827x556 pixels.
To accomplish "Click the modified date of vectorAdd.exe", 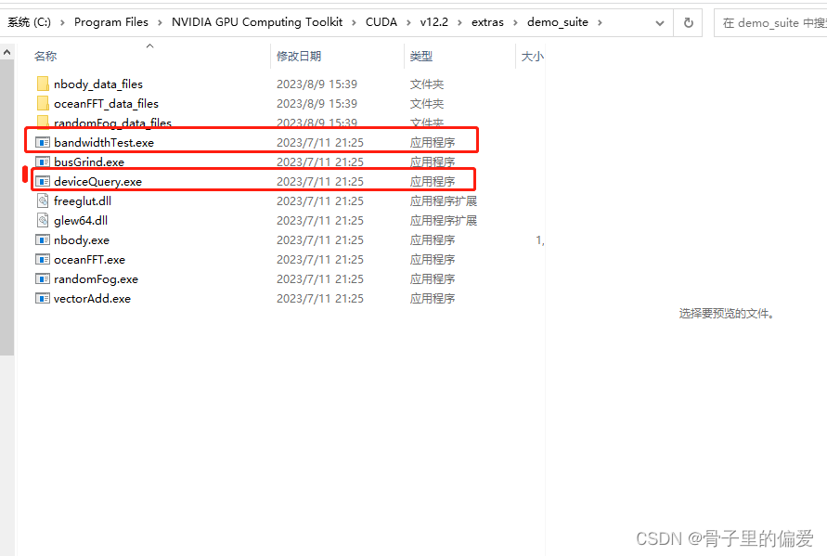I will (x=320, y=299).
